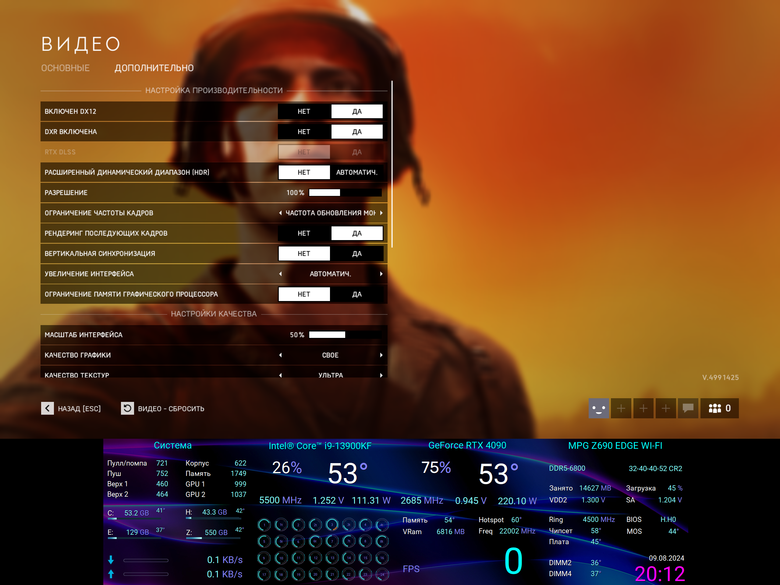Click right arrow for frame rate limit
Screen dimensions: 780x585
coord(381,213)
